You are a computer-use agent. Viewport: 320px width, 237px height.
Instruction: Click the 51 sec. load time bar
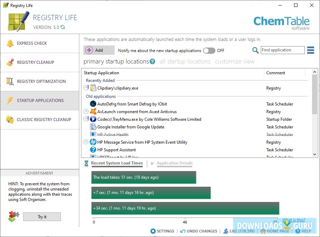click(144, 177)
